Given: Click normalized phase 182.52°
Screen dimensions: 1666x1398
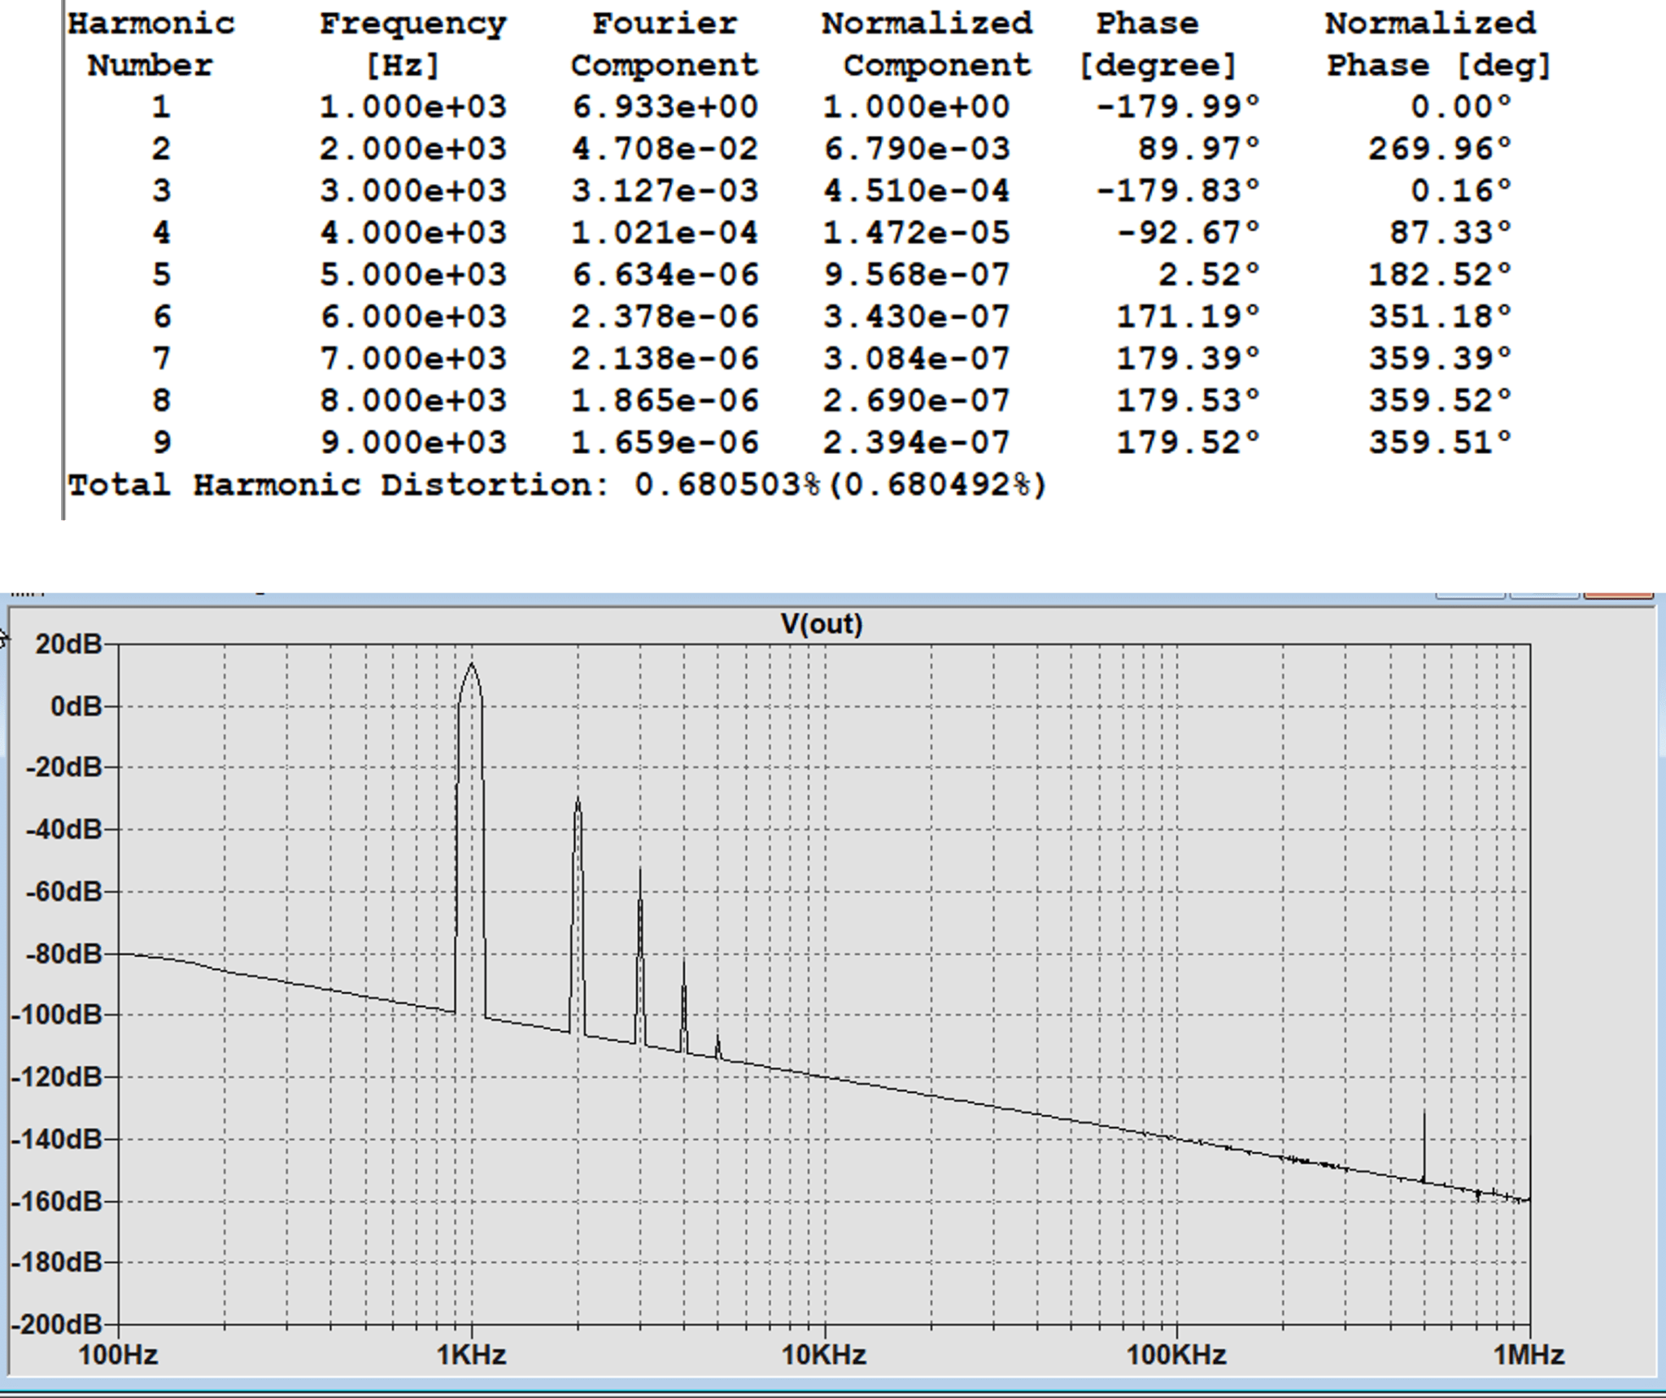Looking at the screenshot, I should pyautogui.click(x=1440, y=274).
